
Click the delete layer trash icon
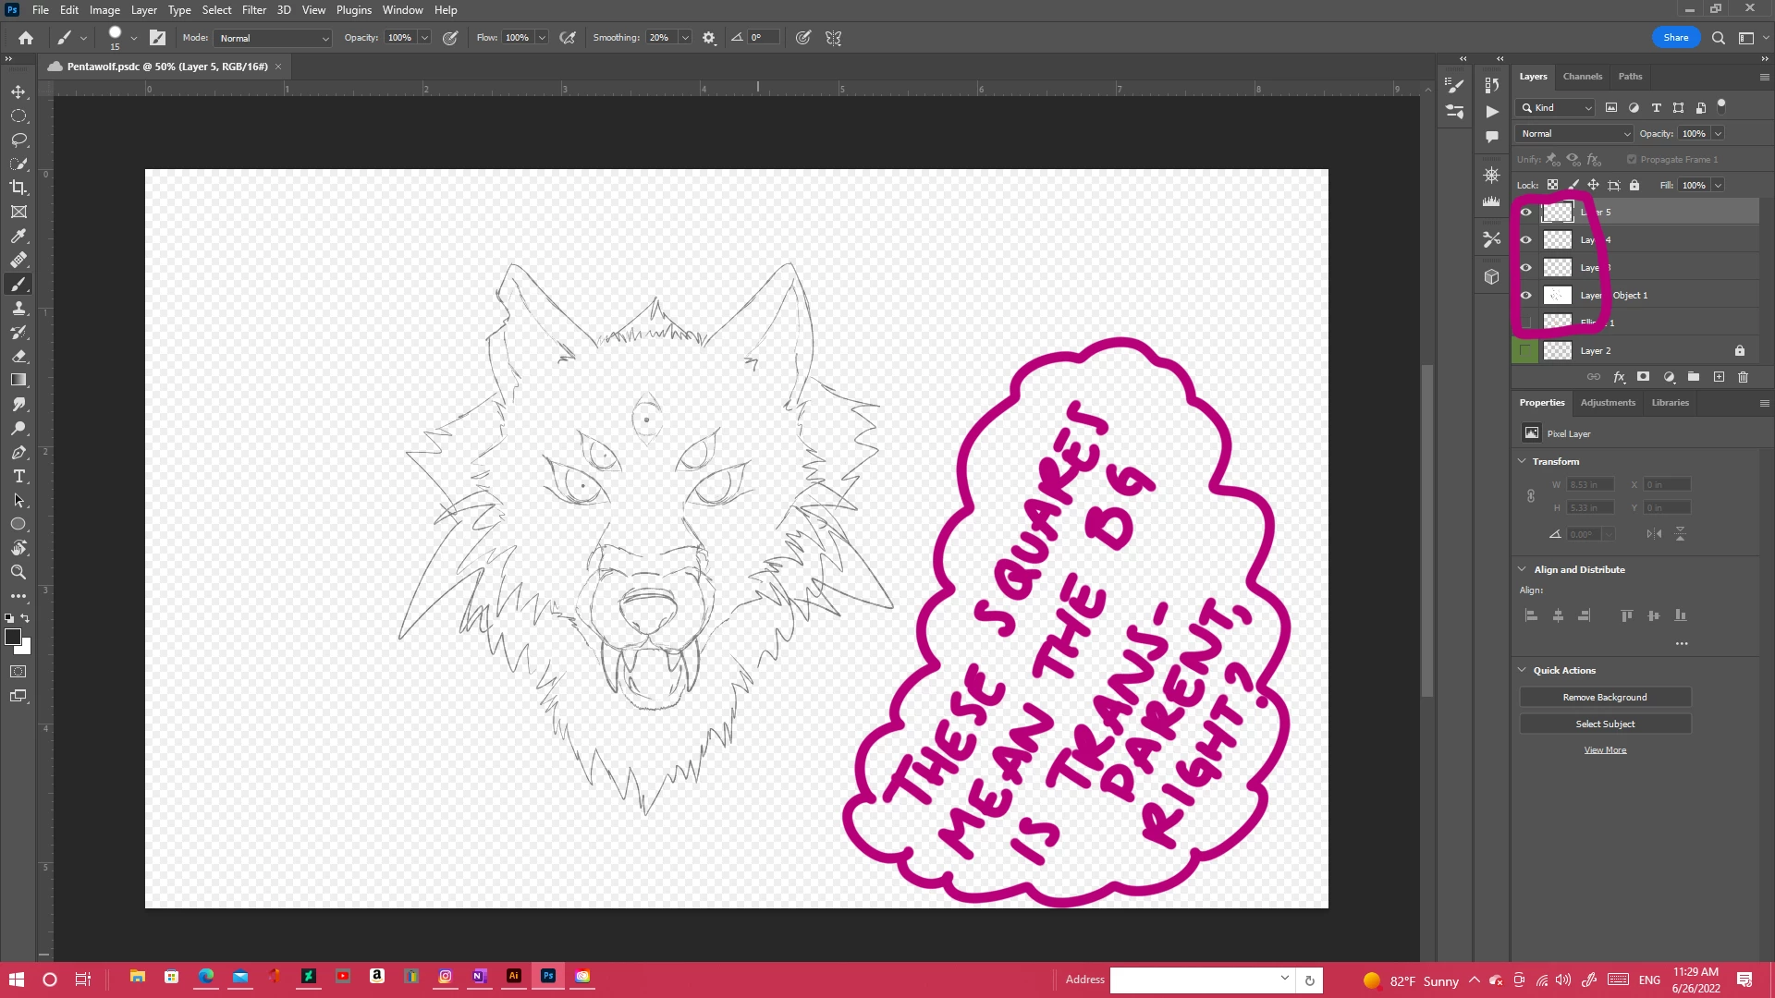coord(1743,377)
